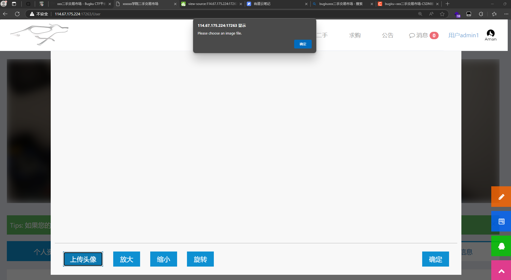
Task: Click the 上传头像 upload avatar button
Action: pyautogui.click(x=83, y=259)
